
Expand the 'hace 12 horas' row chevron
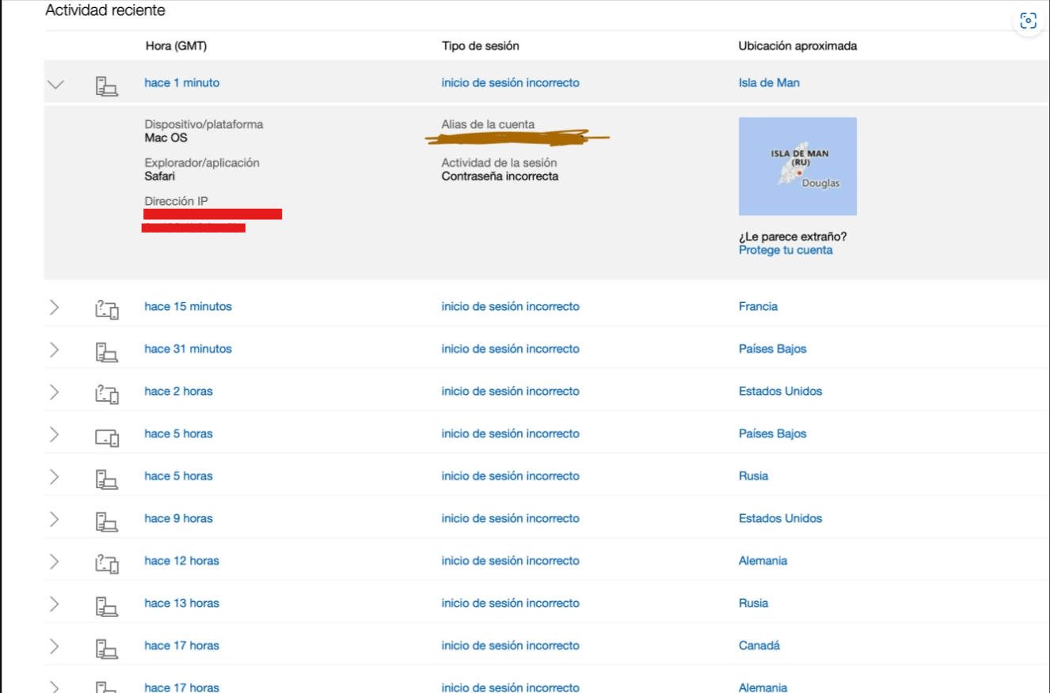[x=54, y=561]
